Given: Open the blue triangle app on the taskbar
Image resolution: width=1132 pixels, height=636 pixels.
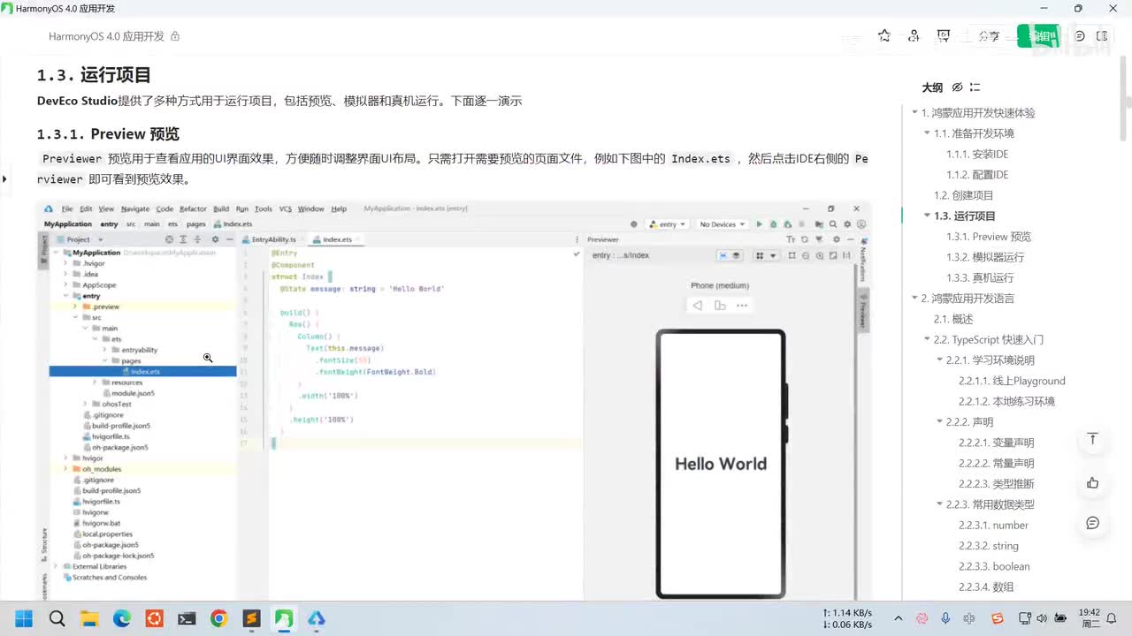Looking at the screenshot, I should (317, 618).
